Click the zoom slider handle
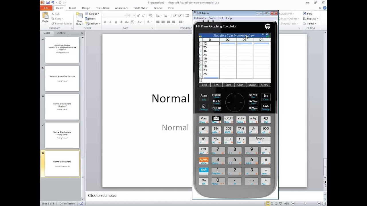 click(305, 203)
